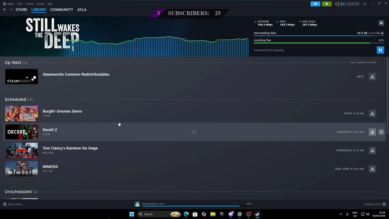This screenshot has height=219, width=389.
Task: Open the taskbar volume control
Action: [367, 214]
